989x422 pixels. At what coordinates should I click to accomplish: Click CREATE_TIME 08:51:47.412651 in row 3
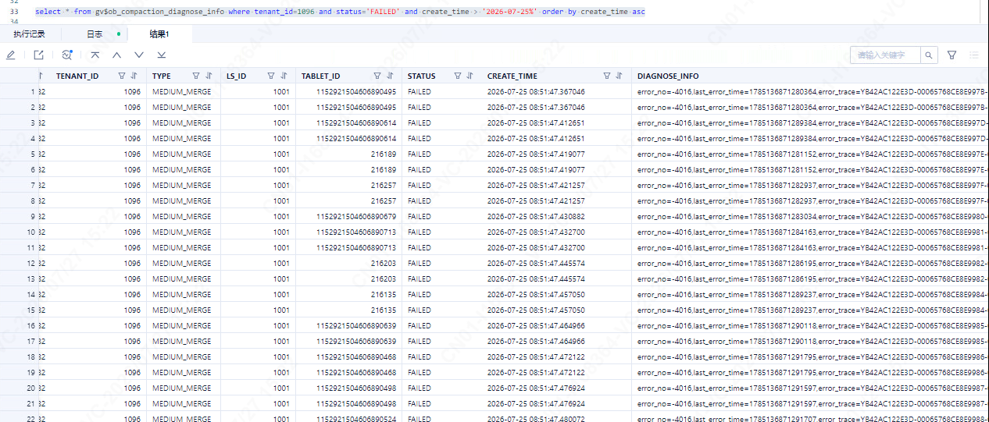pos(536,123)
